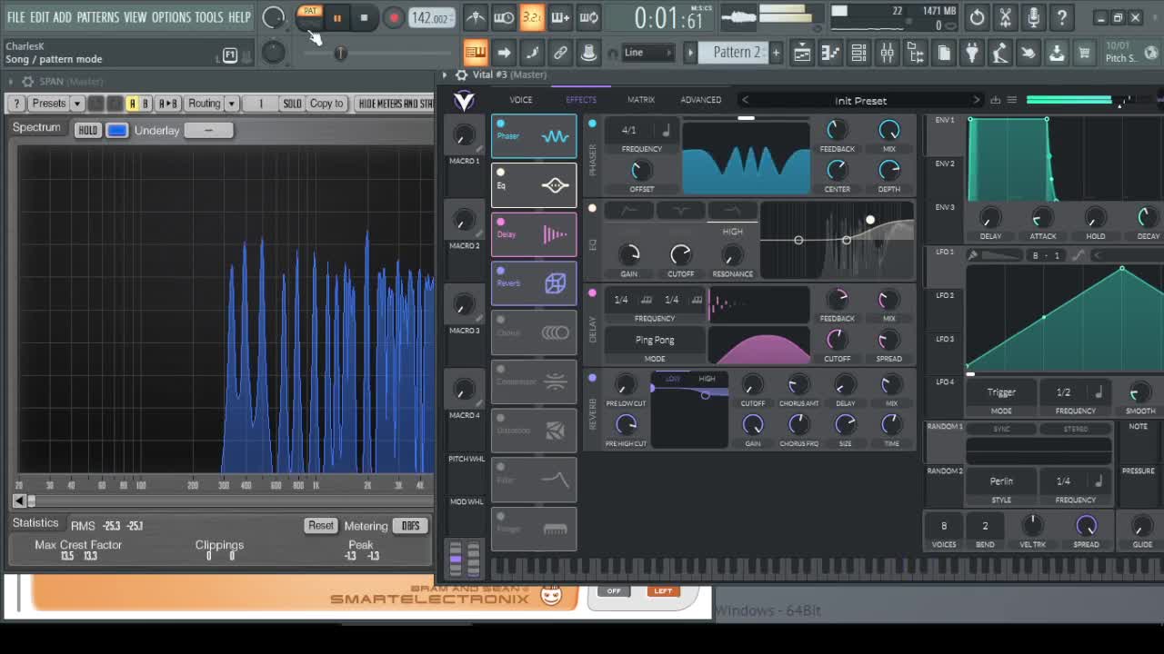Open the Line snap dropdown
Image resolution: width=1164 pixels, height=654 pixels.
click(647, 53)
